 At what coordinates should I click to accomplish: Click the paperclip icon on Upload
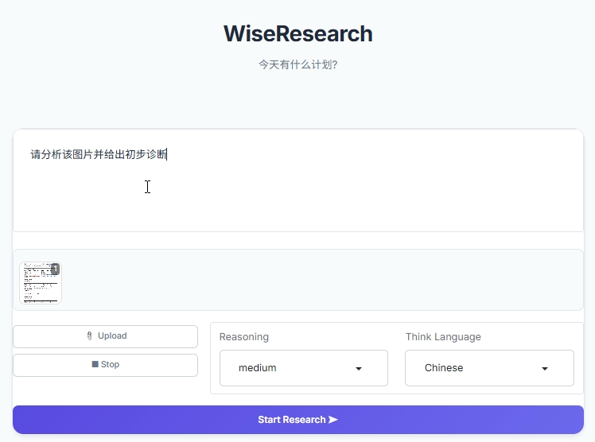tap(89, 336)
